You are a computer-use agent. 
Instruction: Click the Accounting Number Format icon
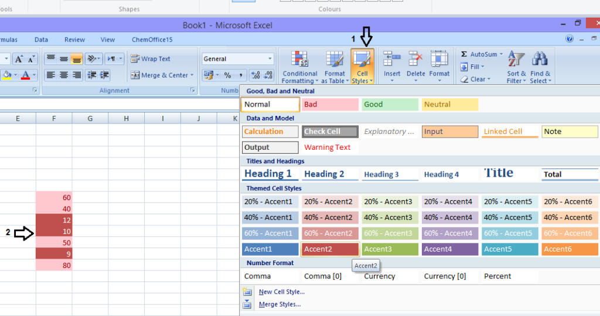[x=208, y=75]
